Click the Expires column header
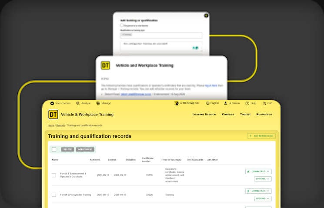This screenshot has height=208, width=324. (x=112, y=160)
